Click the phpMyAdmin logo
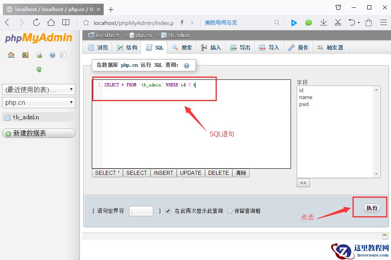This screenshot has height=260, width=391. (x=39, y=38)
